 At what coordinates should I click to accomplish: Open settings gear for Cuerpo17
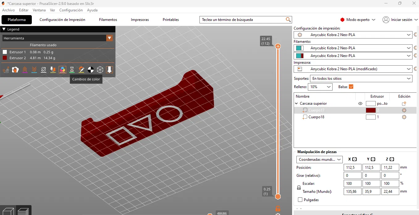pyautogui.click(x=404, y=110)
